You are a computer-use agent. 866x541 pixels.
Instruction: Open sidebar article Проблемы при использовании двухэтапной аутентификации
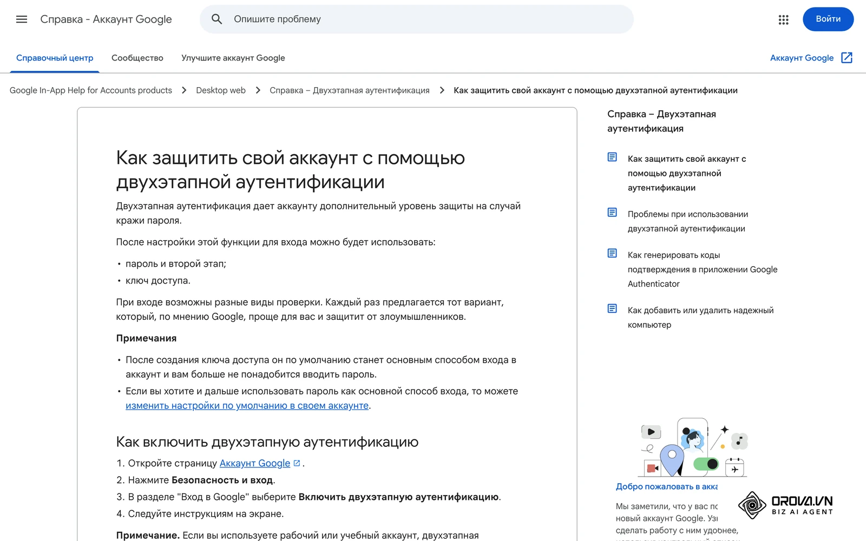[688, 221]
